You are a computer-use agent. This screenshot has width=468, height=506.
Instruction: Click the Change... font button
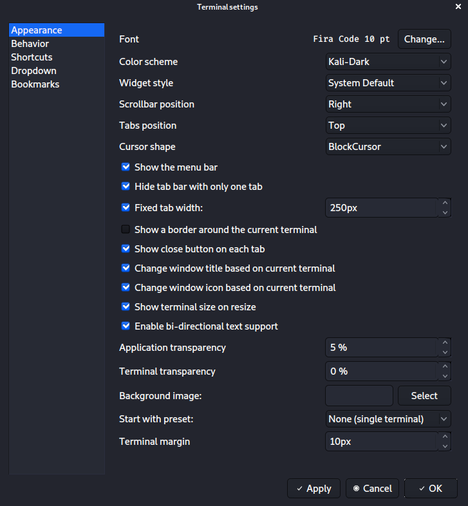tap(424, 39)
